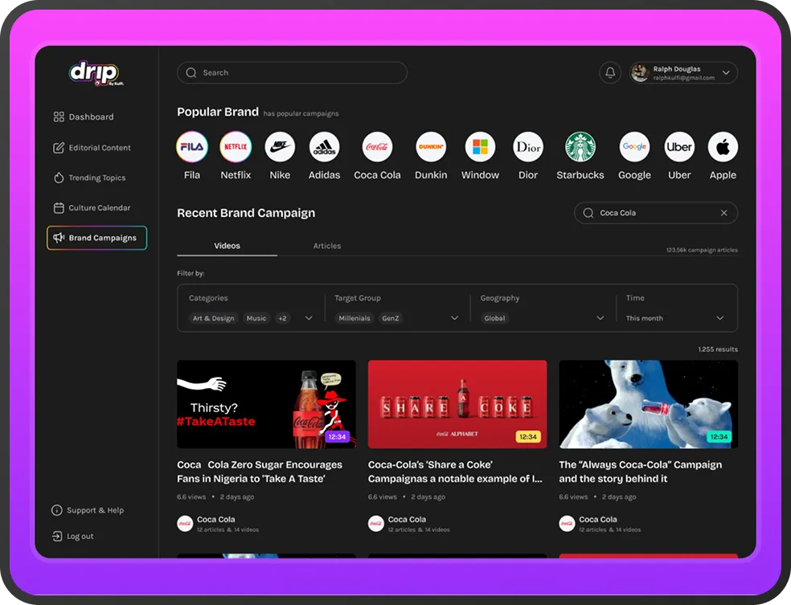Open Dashboard in sidebar
This screenshot has height=605, width=791.
point(84,117)
